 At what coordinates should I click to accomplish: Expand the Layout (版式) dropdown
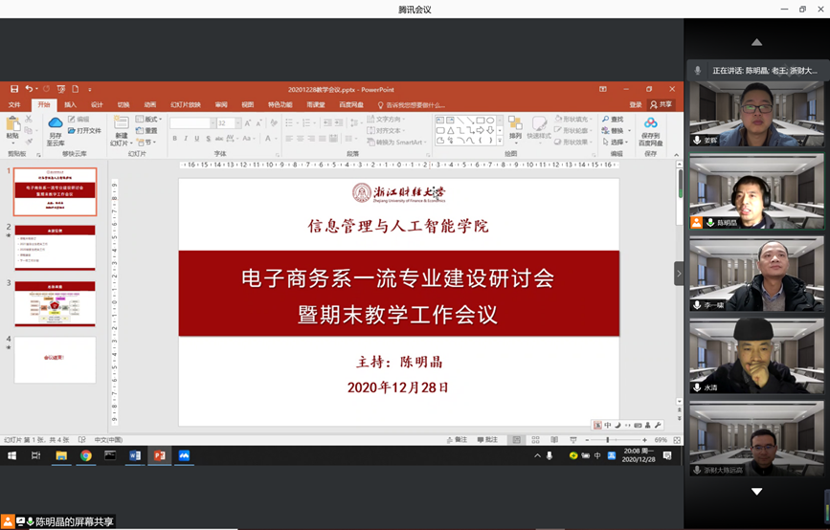tap(148, 120)
